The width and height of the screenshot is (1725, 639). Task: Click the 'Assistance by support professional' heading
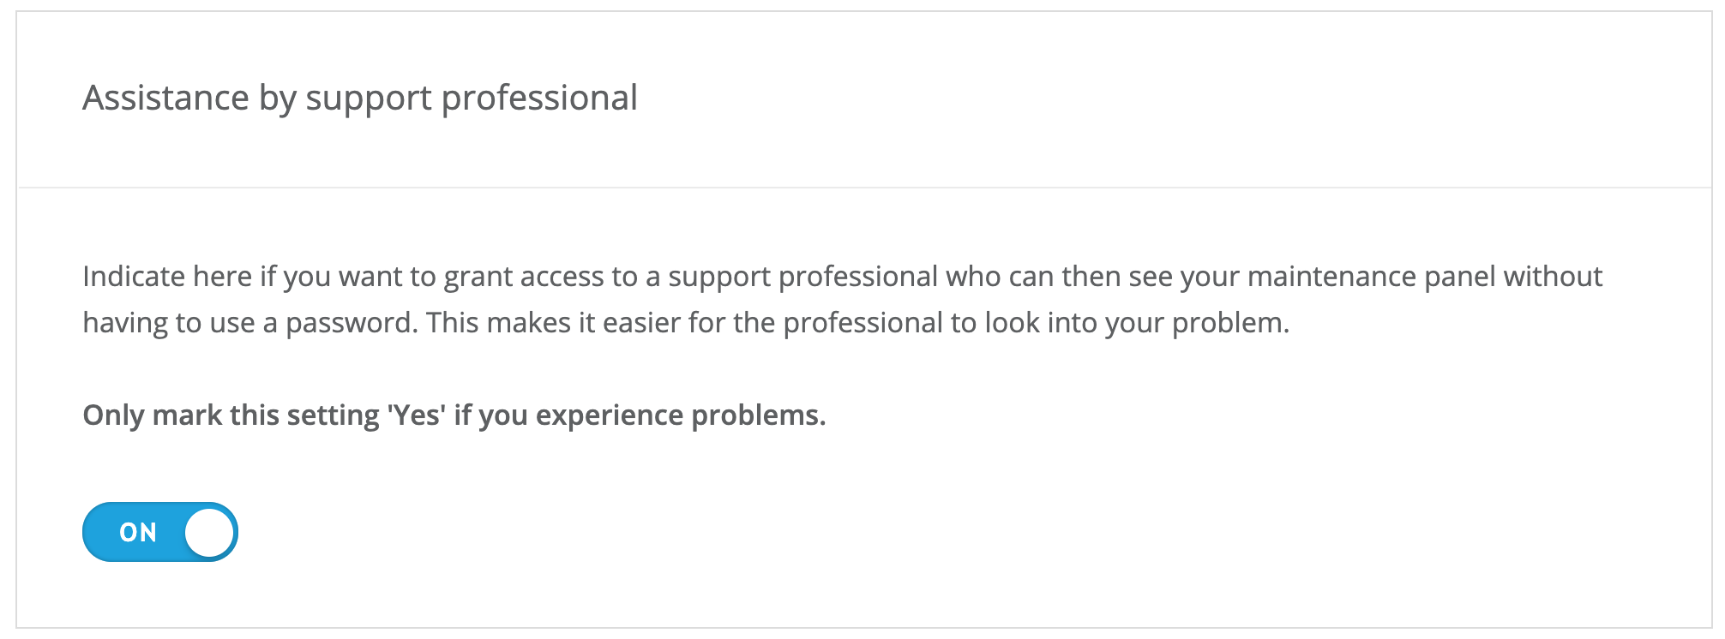359,99
